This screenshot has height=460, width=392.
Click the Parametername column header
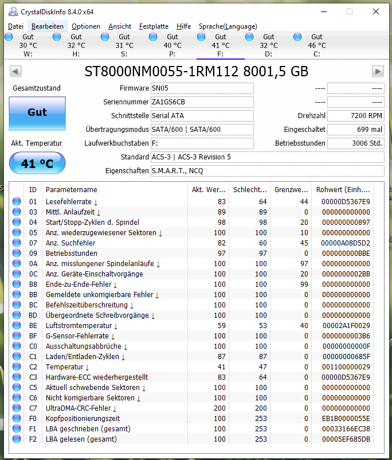coord(115,190)
